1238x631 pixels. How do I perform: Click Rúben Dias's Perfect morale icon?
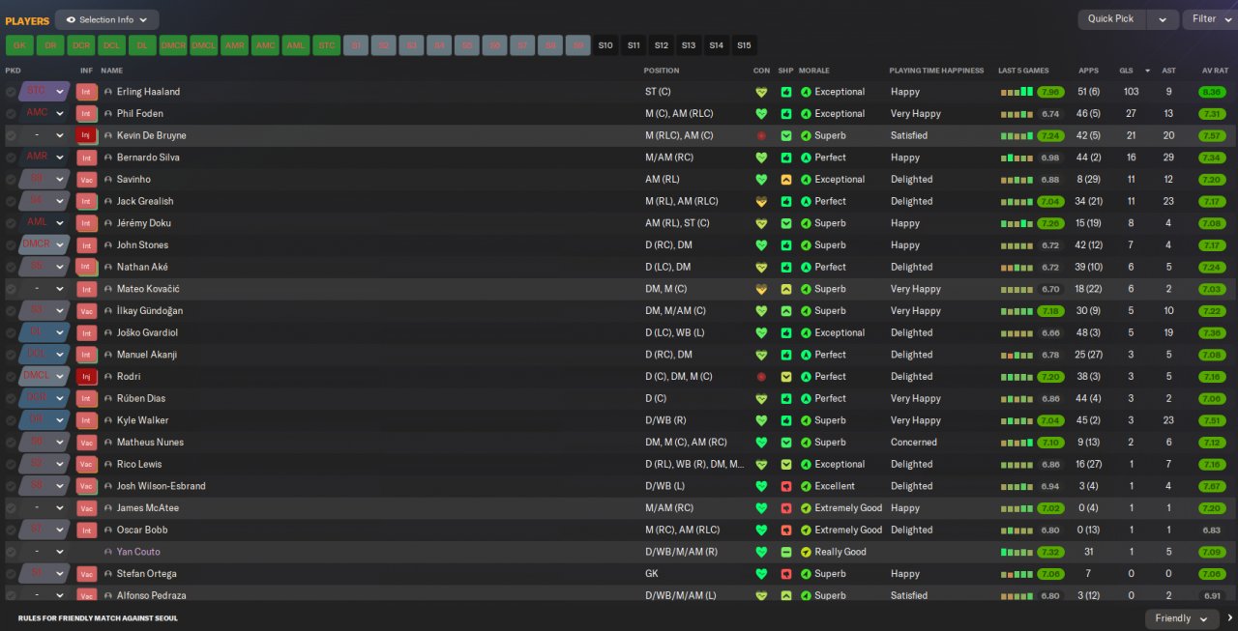pos(806,398)
